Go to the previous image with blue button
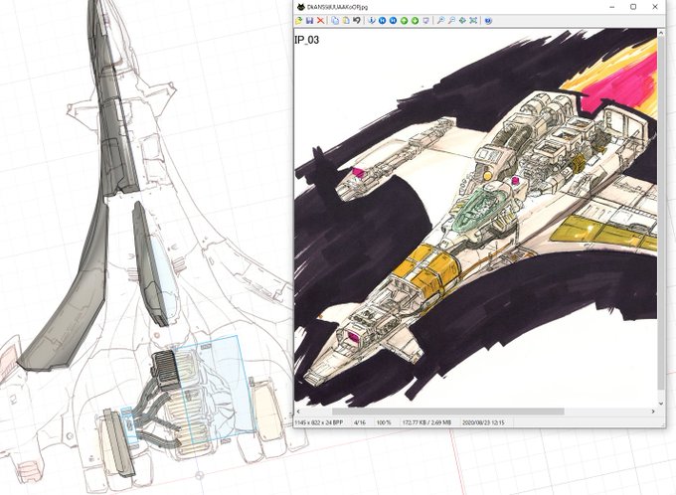The height and width of the screenshot is (495, 676). (x=383, y=20)
